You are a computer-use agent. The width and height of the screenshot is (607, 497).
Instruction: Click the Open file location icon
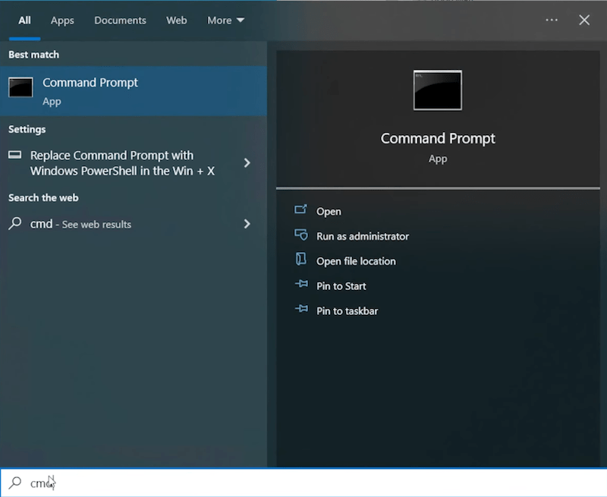click(300, 259)
